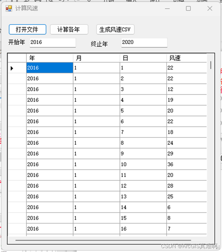The image size is (222, 252).
Task: Minimize the 计算风速 window
Action: pyautogui.click(x=168, y=8)
